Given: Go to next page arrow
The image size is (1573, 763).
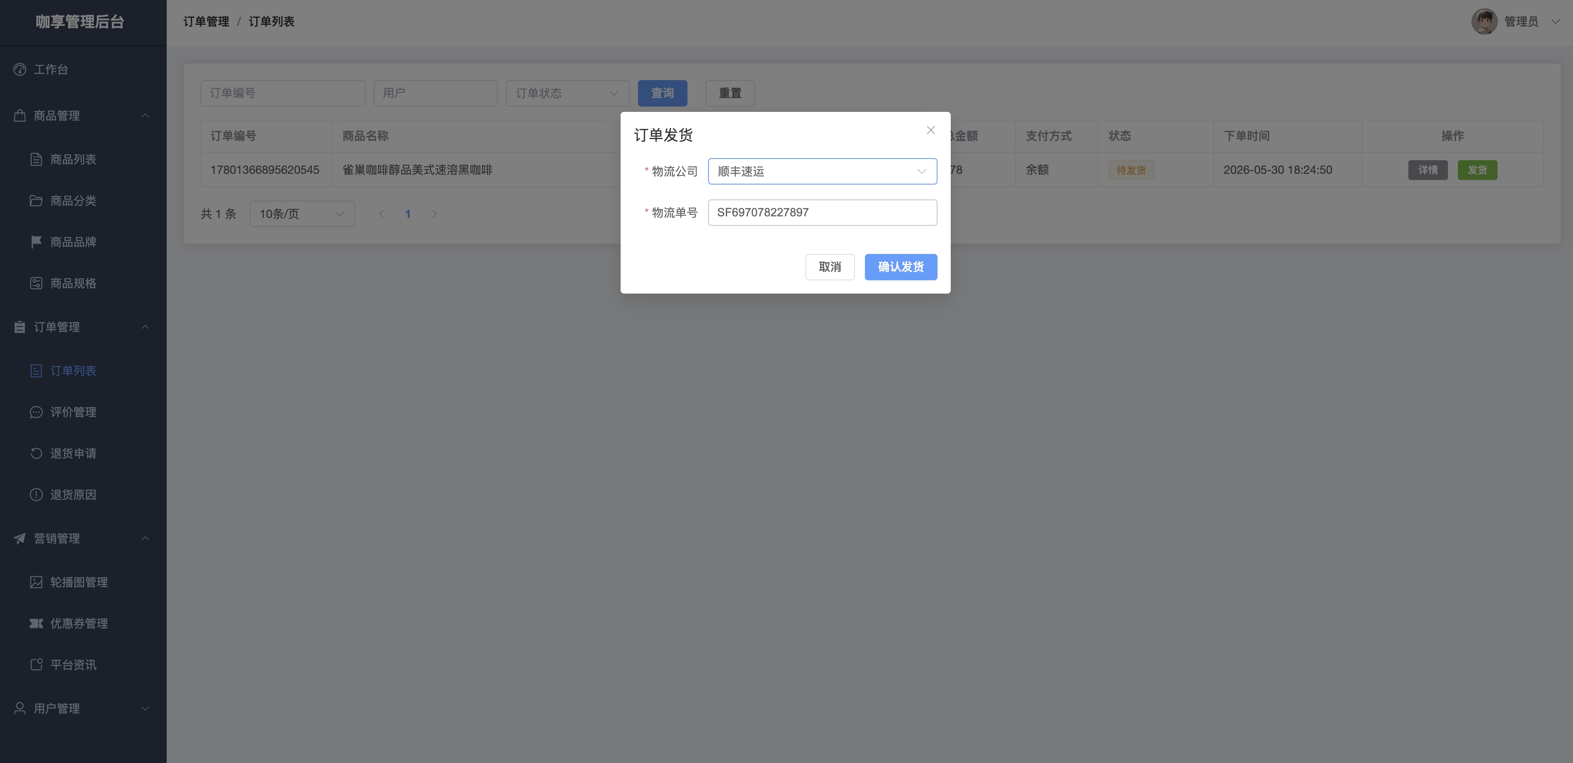Looking at the screenshot, I should [434, 214].
